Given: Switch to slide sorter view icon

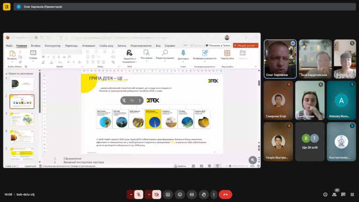Looking at the screenshot, I should [x=201, y=166].
